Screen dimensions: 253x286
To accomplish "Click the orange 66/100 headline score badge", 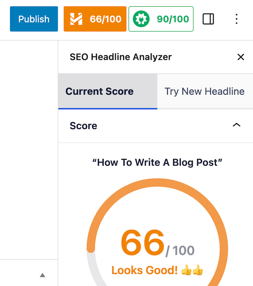I will [95, 19].
